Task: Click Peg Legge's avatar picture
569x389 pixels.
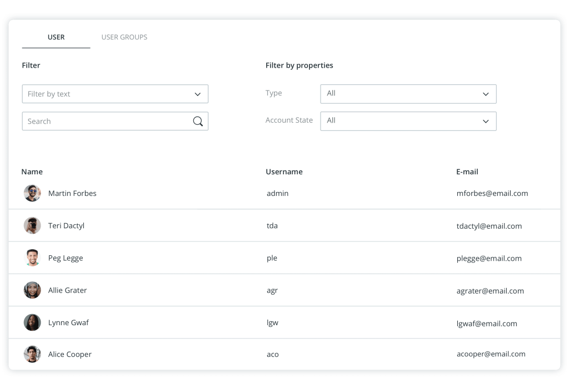Action: click(32, 258)
